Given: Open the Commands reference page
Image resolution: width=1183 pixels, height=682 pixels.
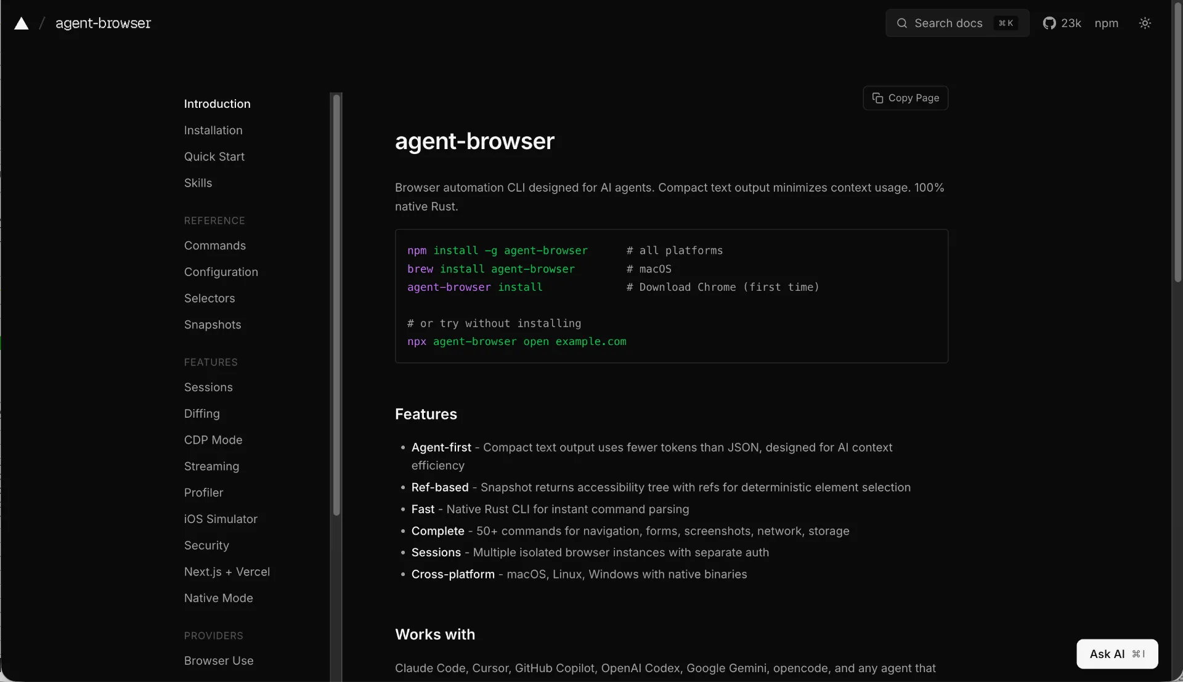Looking at the screenshot, I should 215,245.
